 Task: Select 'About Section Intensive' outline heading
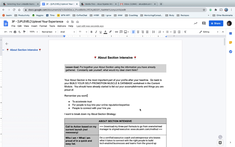(x=24, y=50)
